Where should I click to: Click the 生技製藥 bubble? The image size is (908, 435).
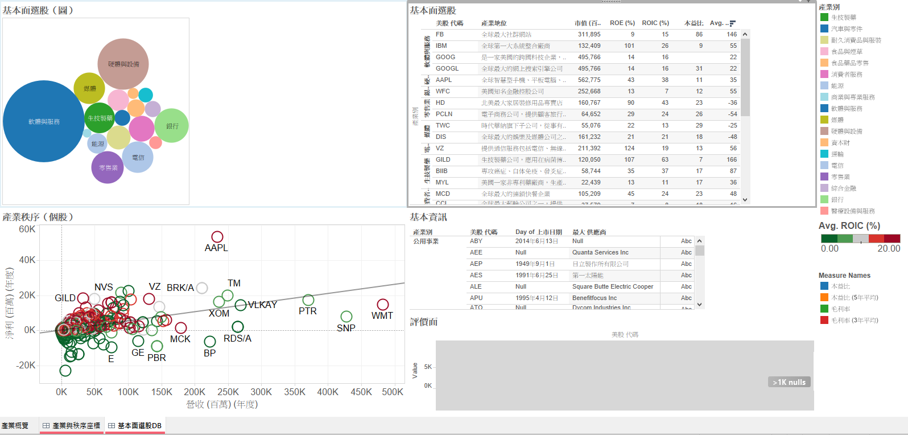point(100,118)
